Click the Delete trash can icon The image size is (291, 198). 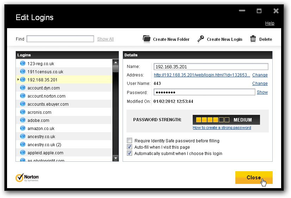[x=253, y=39]
